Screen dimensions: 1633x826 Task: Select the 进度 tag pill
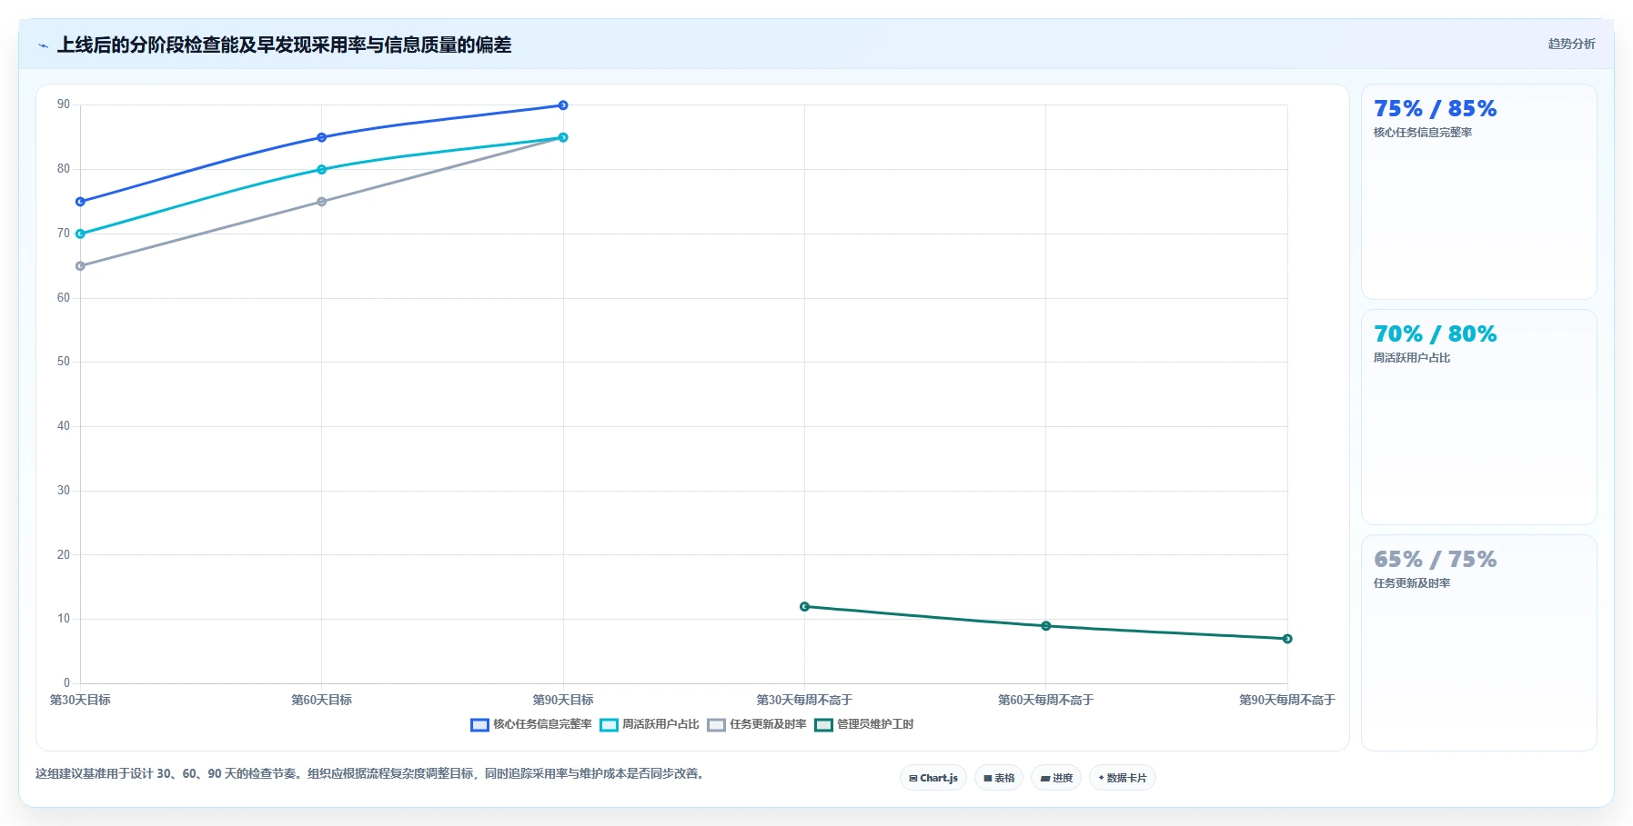click(1056, 778)
